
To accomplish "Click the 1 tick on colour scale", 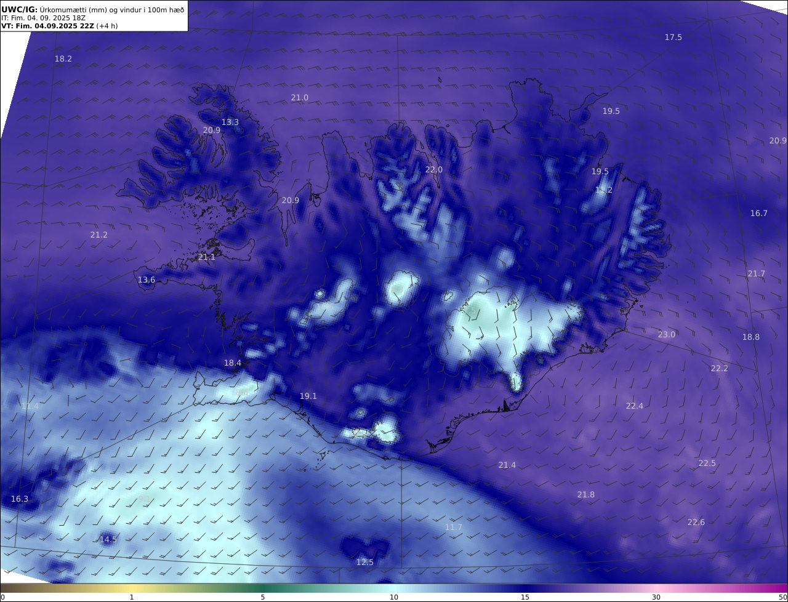I will click(x=132, y=597).
